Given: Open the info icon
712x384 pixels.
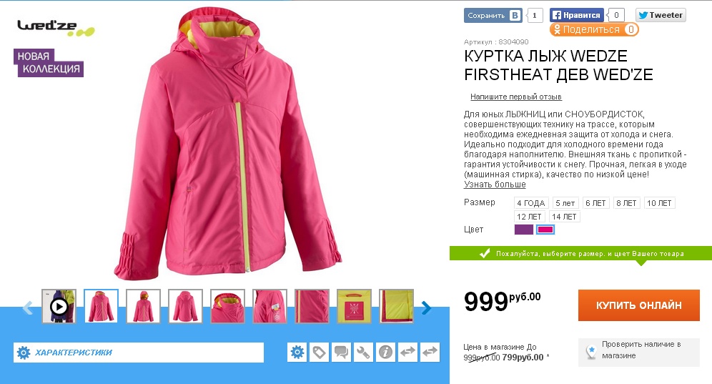Looking at the screenshot, I should point(385,353).
